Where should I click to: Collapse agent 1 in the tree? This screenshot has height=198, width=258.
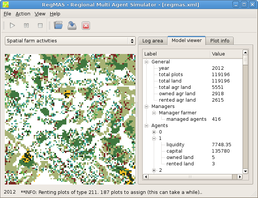(154, 139)
